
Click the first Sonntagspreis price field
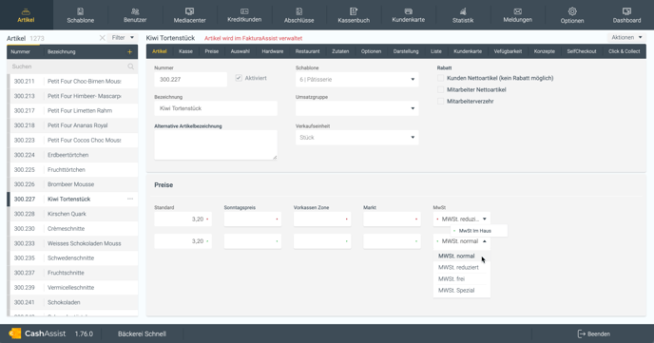pyautogui.click(x=252, y=219)
